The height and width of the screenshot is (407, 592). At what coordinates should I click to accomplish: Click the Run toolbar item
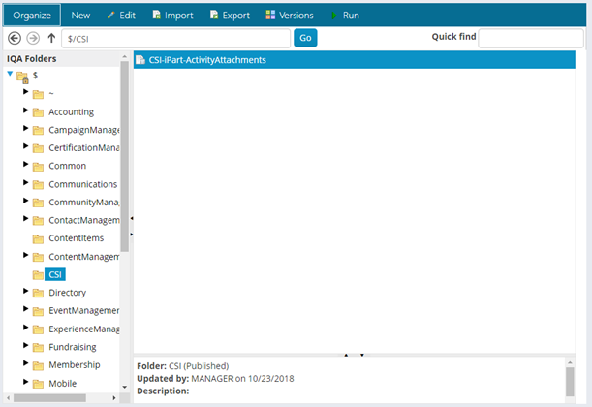click(x=344, y=16)
